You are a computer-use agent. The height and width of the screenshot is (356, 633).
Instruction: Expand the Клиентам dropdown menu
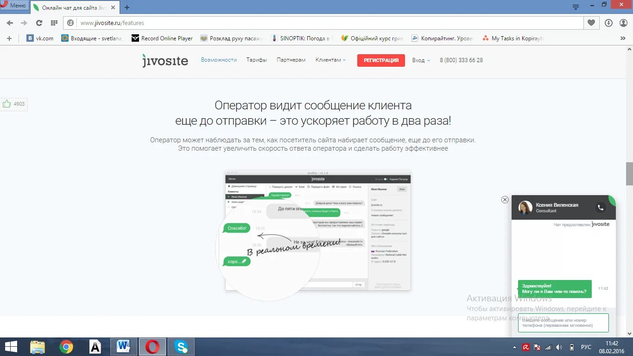(x=330, y=60)
